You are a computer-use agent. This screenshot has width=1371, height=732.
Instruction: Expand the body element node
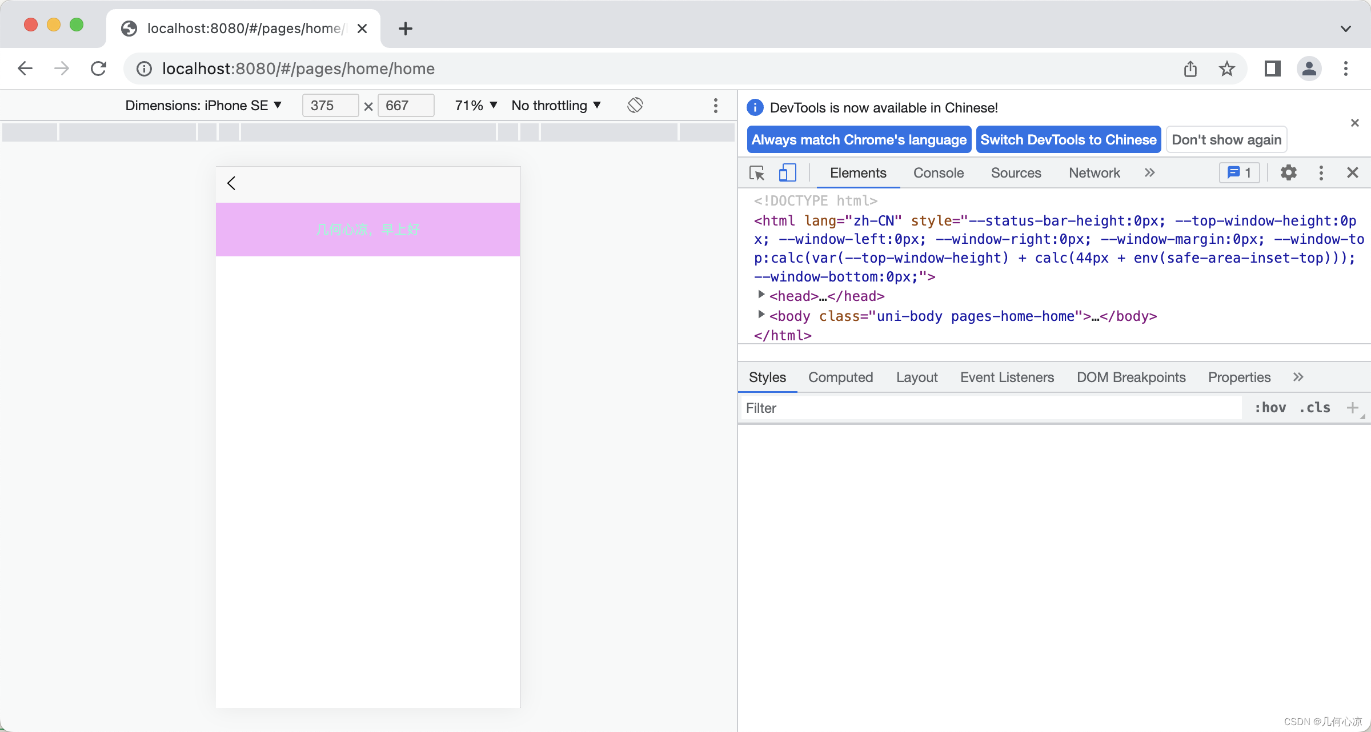(x=761, y=315)
